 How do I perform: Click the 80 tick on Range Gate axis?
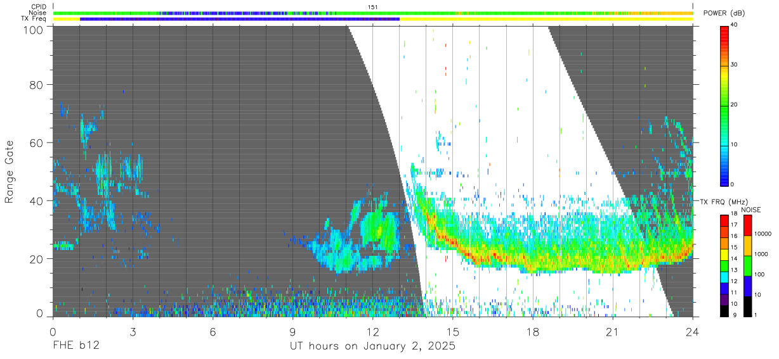click(37, 85)
